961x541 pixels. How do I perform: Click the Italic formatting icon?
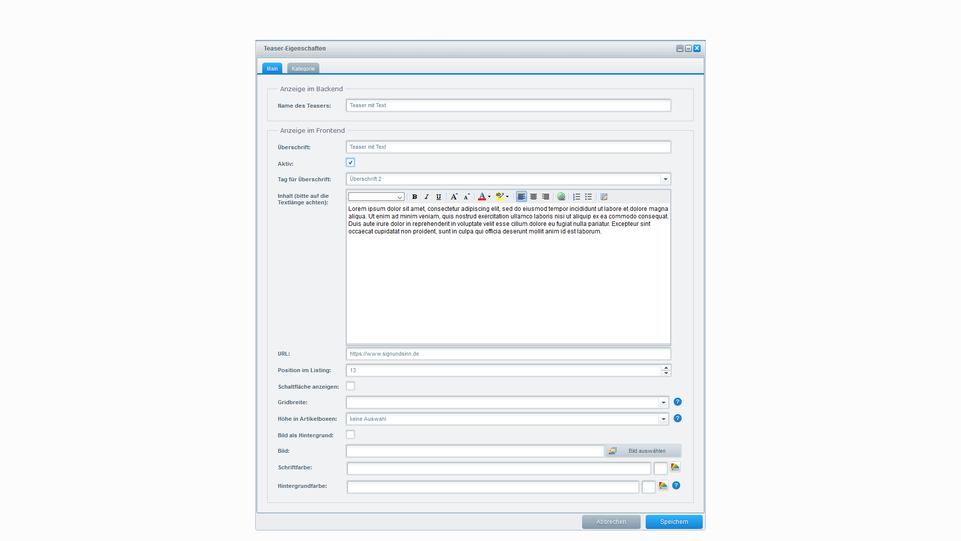426,196
